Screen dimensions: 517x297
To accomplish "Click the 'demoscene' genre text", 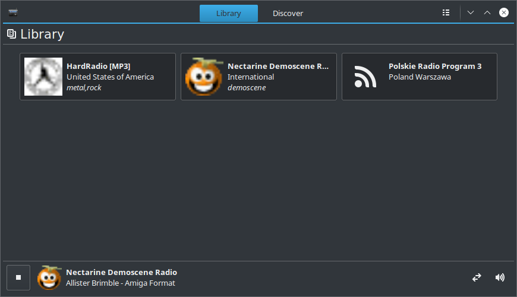I will [247, 88].
